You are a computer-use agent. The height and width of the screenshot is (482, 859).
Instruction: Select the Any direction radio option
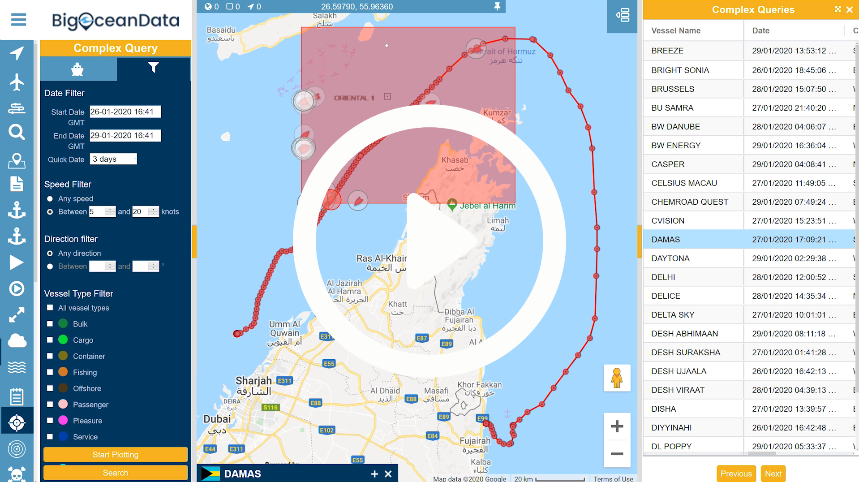50,253
